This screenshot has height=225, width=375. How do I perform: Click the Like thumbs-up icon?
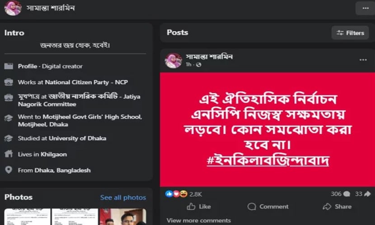click(191, 207)
